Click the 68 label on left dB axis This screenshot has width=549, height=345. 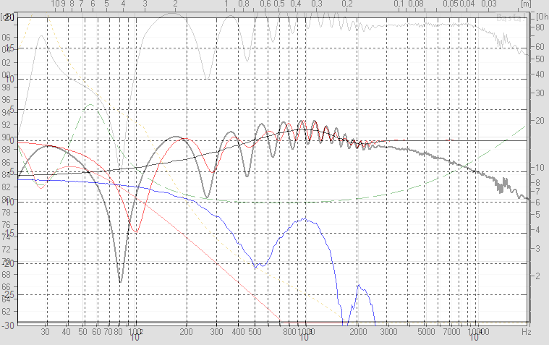6,274
